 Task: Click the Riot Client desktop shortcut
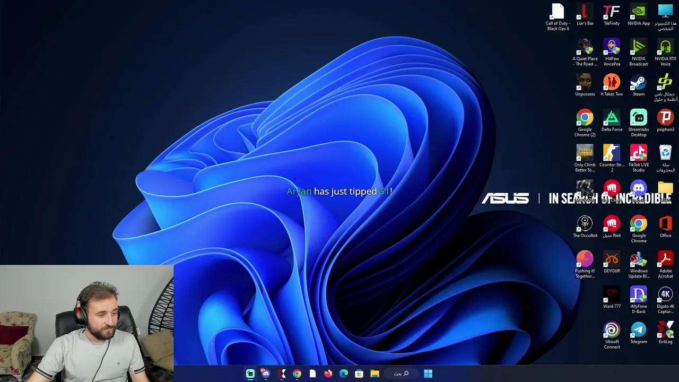[612, 192]
